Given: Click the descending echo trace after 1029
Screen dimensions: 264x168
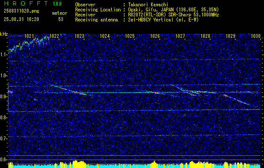Looking at the screenshot, I should pos(237,100).
